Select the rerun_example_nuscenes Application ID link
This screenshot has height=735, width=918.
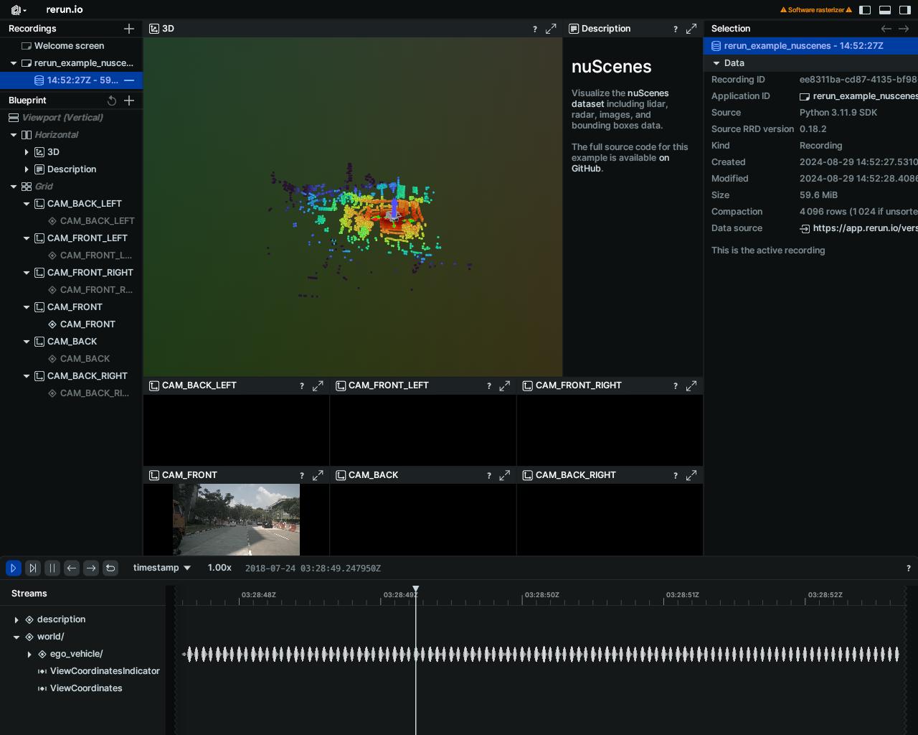click(858, 96)
